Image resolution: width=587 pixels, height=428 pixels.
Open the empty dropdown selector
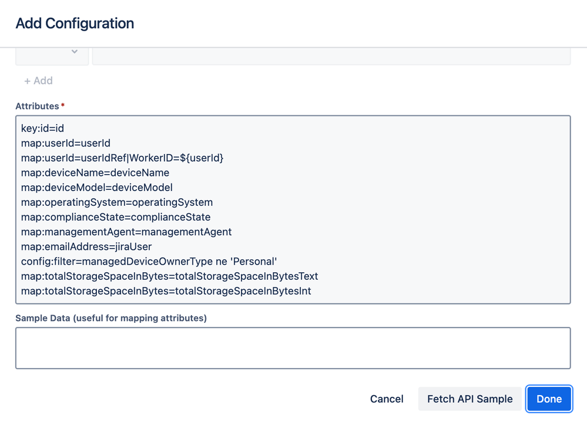pos(52,52)
